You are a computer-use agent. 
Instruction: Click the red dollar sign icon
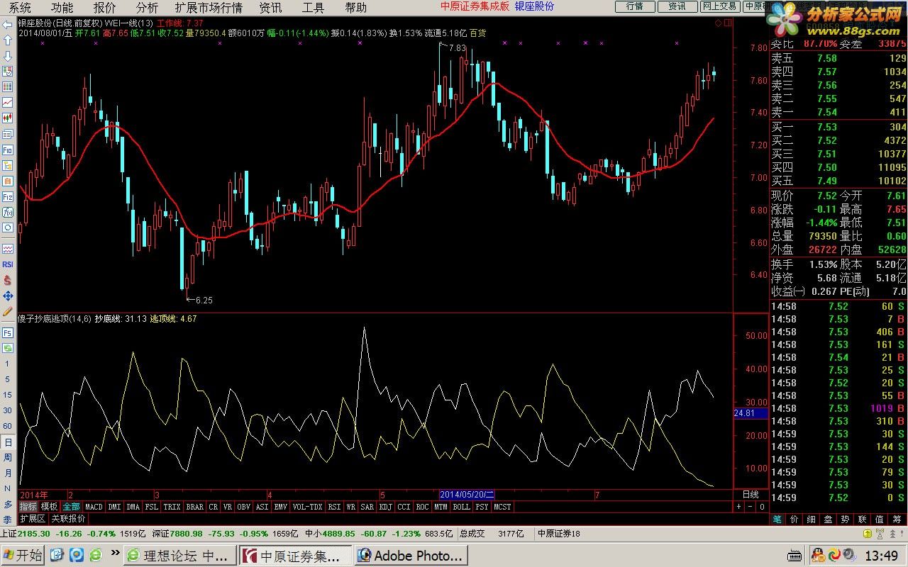[8, 280]
